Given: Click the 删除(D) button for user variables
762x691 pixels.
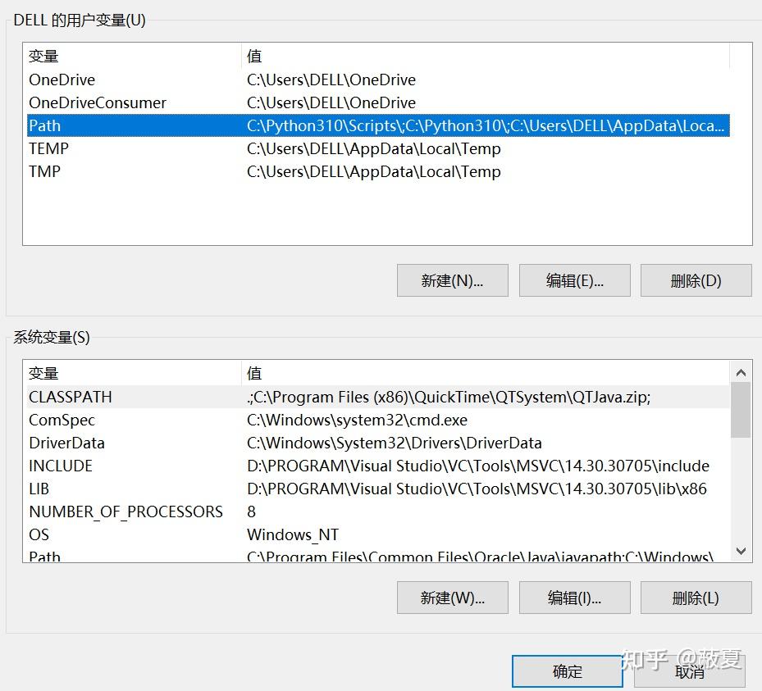Looking at the screenshot, I should [696, 280].
